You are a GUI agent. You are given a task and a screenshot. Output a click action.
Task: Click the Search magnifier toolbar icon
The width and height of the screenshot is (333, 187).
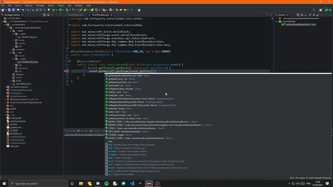pos(96,10)
